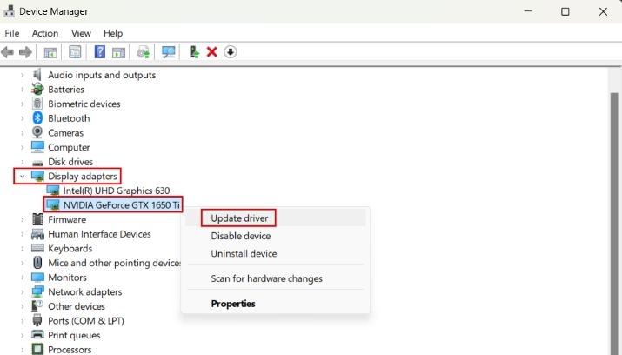Screen dimensions: 622x355
Task: Open the Properties sheet toolbar icon
Action: click(75, 52)
